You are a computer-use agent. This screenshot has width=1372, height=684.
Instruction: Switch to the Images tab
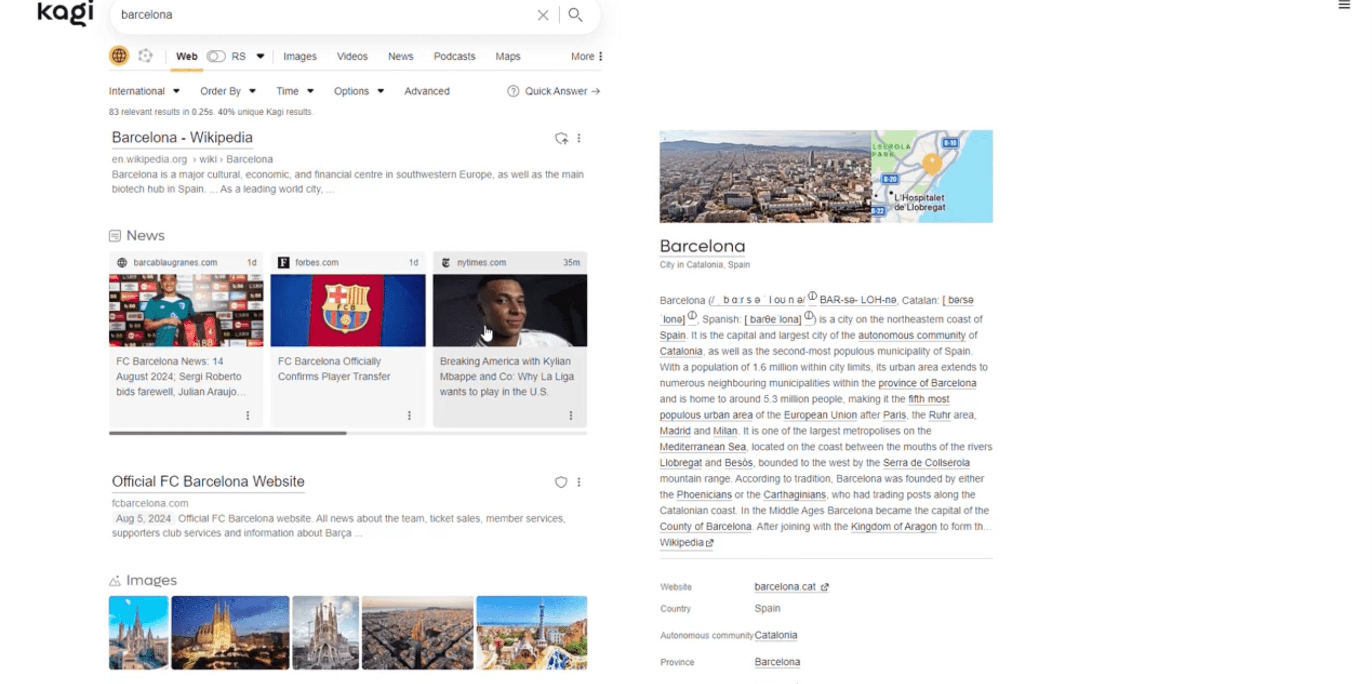pyautogui.click(x=300, y=56)
